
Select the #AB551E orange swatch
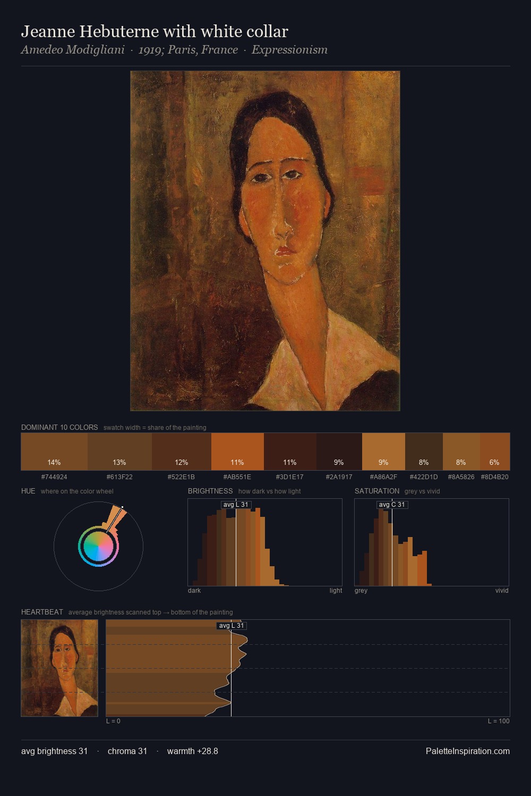pos(237,452)
